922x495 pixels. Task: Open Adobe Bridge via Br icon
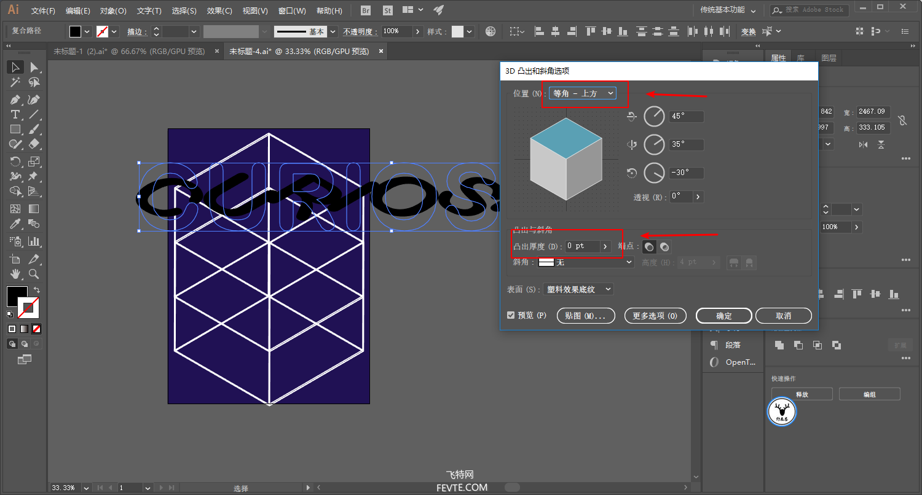[x=366, y=10]
